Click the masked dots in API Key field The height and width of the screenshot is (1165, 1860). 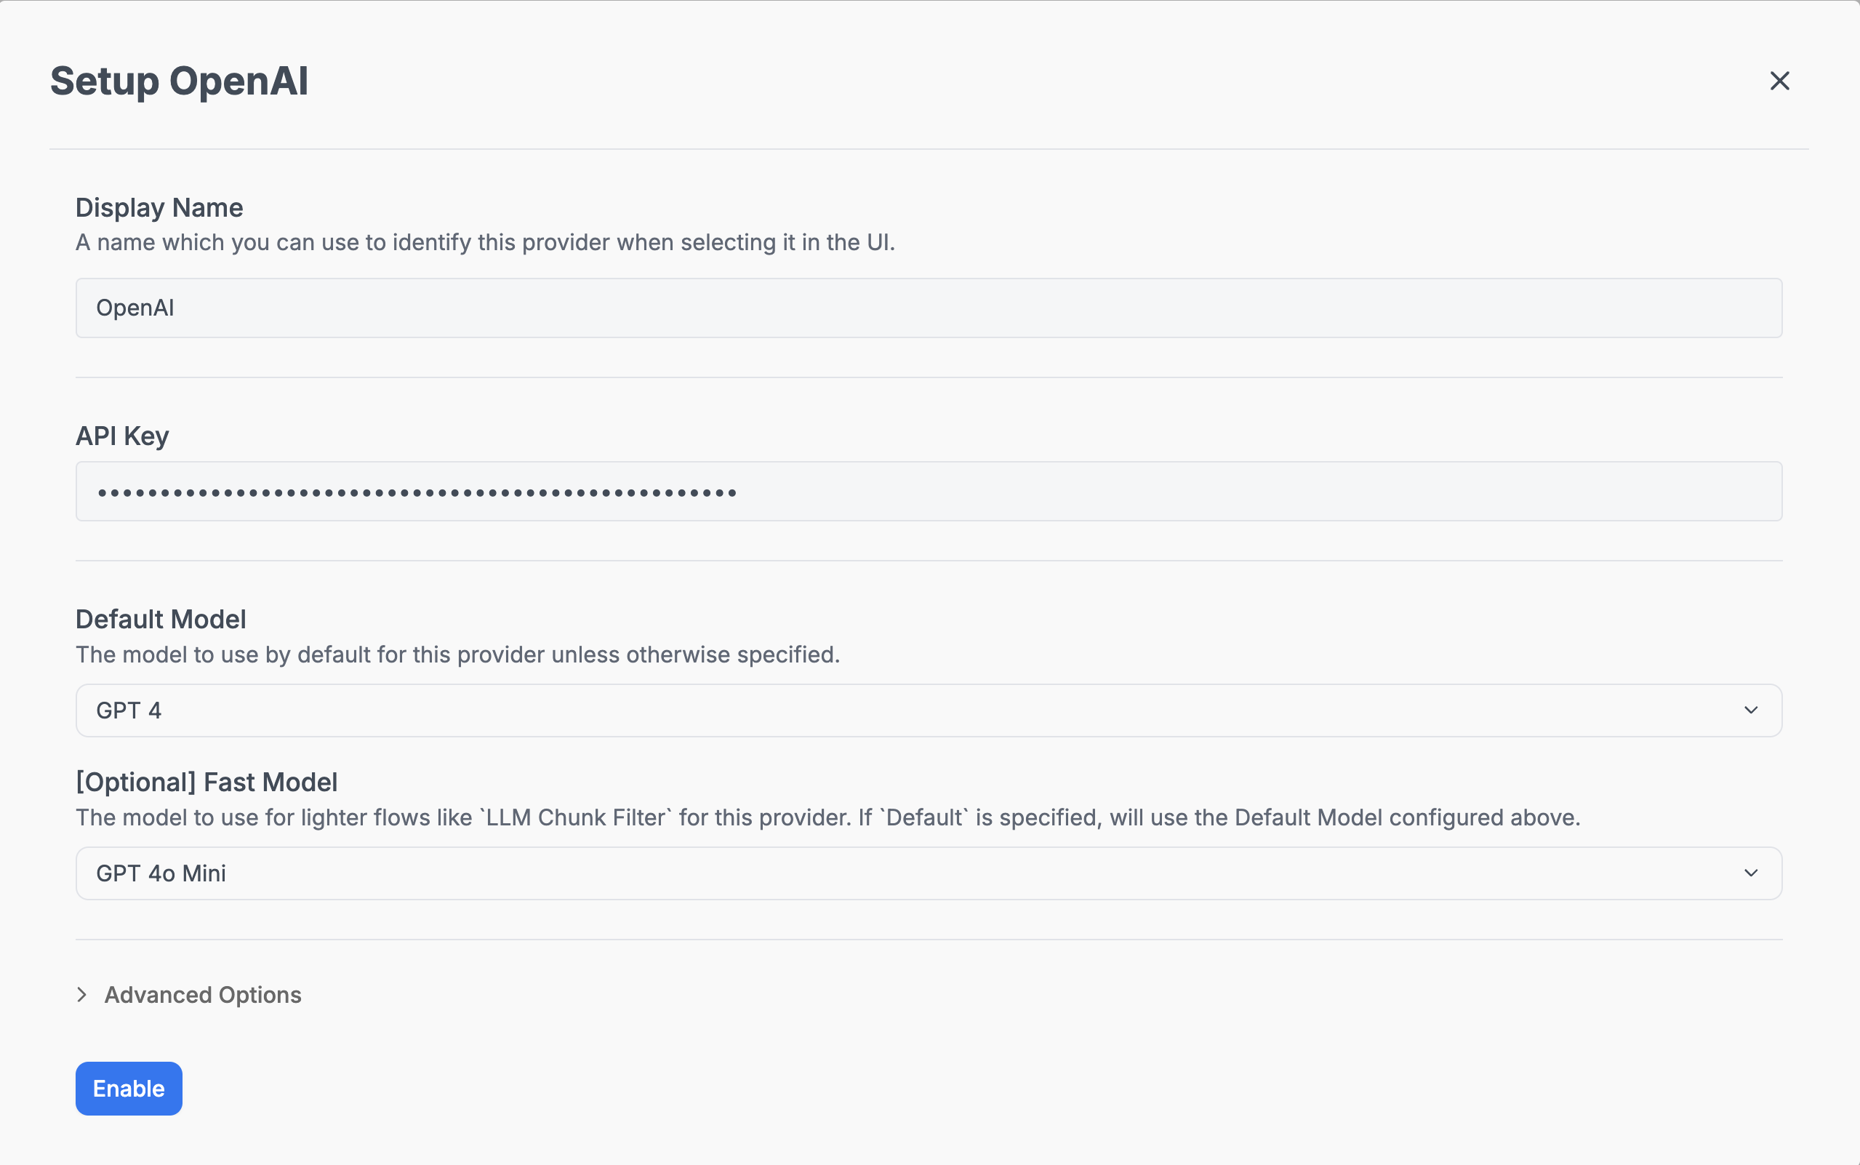point(417,492)
